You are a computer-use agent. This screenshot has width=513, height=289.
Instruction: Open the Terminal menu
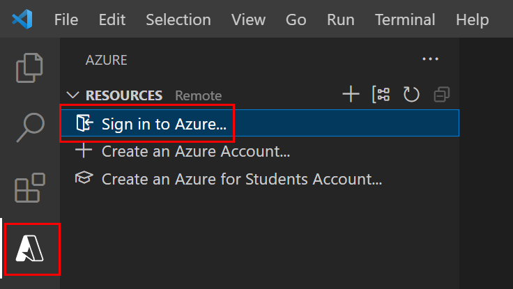(x=405, y=19)
